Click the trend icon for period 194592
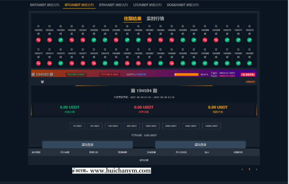Viewport: 289px width, 184px height. 249,63
